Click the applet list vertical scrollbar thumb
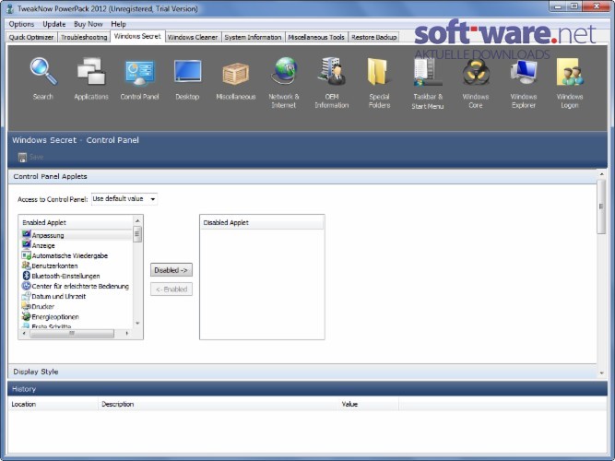 [137, 234]
